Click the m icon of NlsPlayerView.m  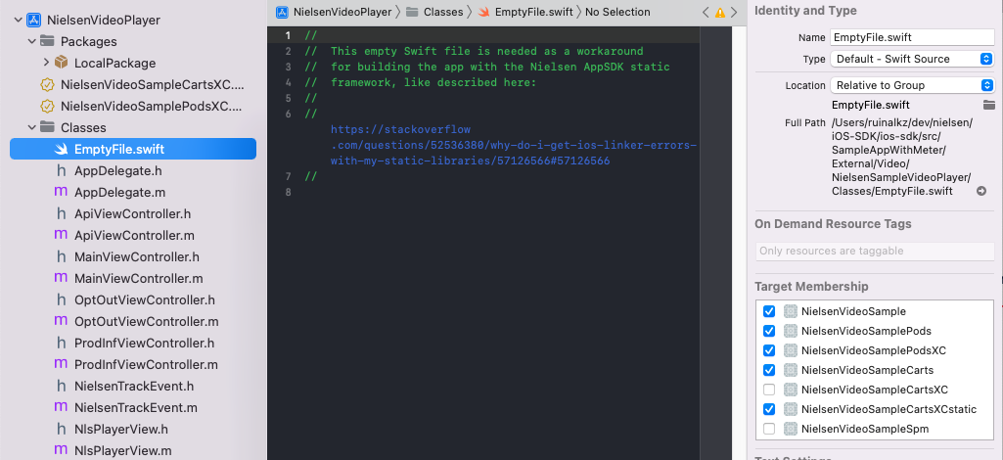(x=61, y=450)
